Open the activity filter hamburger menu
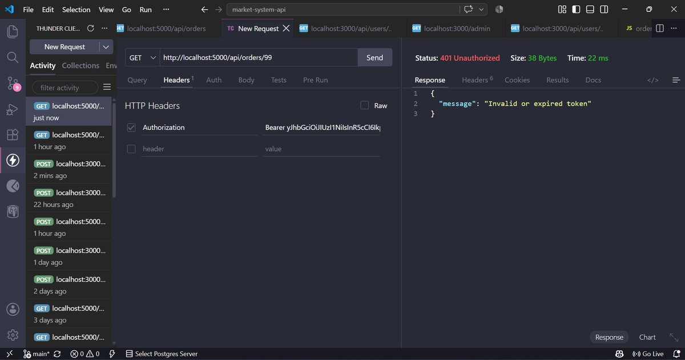This screenshot has height=360, width=685. pos(107,87)
